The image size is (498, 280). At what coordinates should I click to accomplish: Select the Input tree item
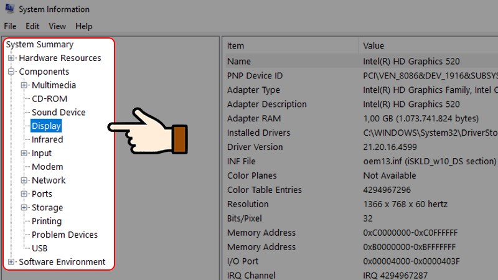(42, 153)
